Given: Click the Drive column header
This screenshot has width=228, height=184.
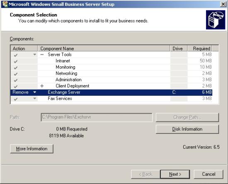Looking at the screenshot, I should (179, 48).
